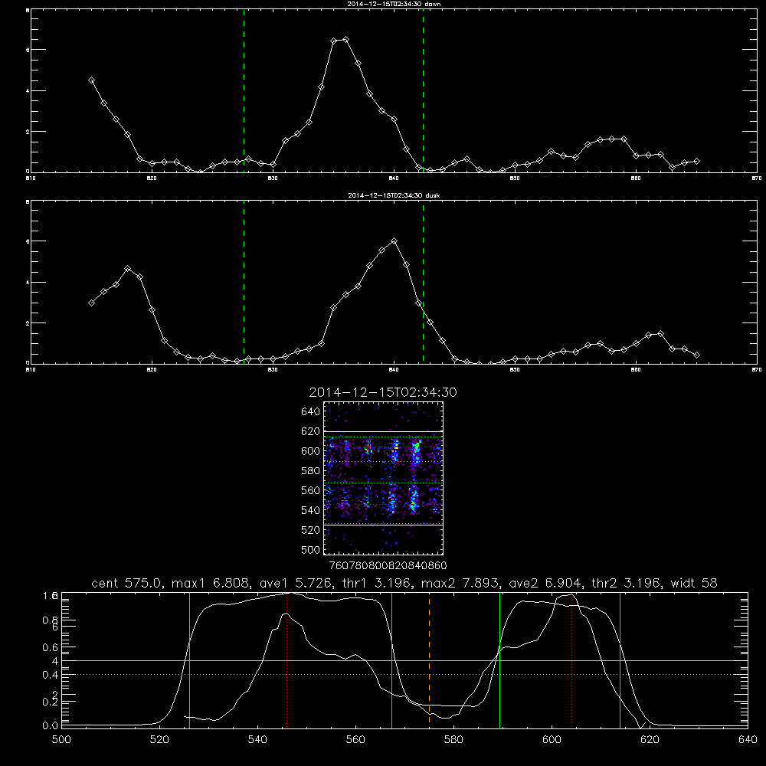Viewport: 766px width, 766px height.
Task: Select the colored heatmap image panel
Action: coord(383,478)
